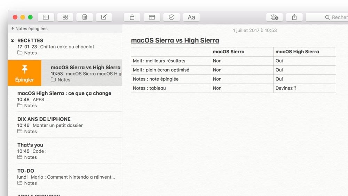348x196 pixels.
Task: Open the That's you note
Action: click(65, 151)
